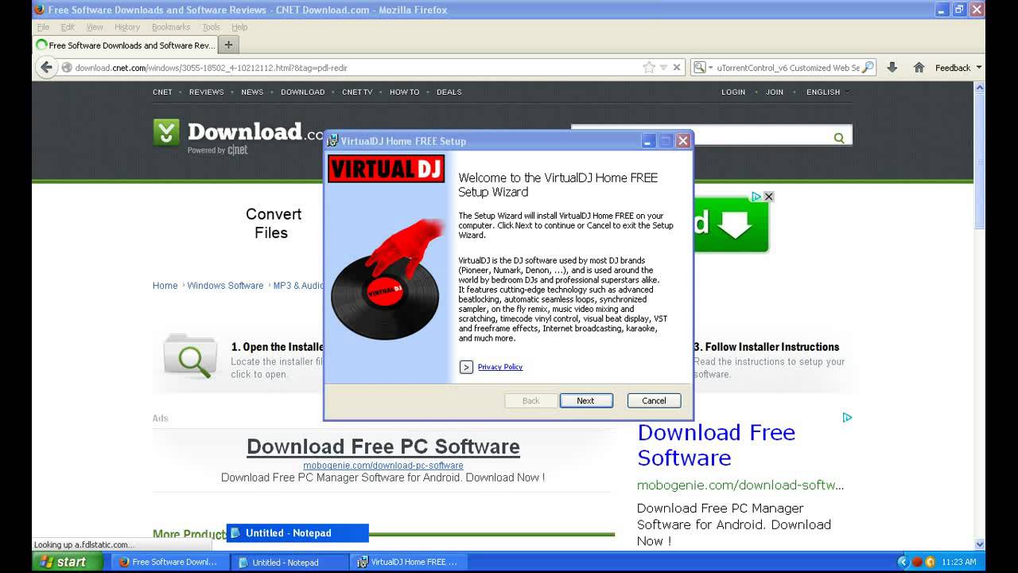The image size is (1018, 573).
Task: Open DEALS in CNET navigation
Action: (449, 92)
